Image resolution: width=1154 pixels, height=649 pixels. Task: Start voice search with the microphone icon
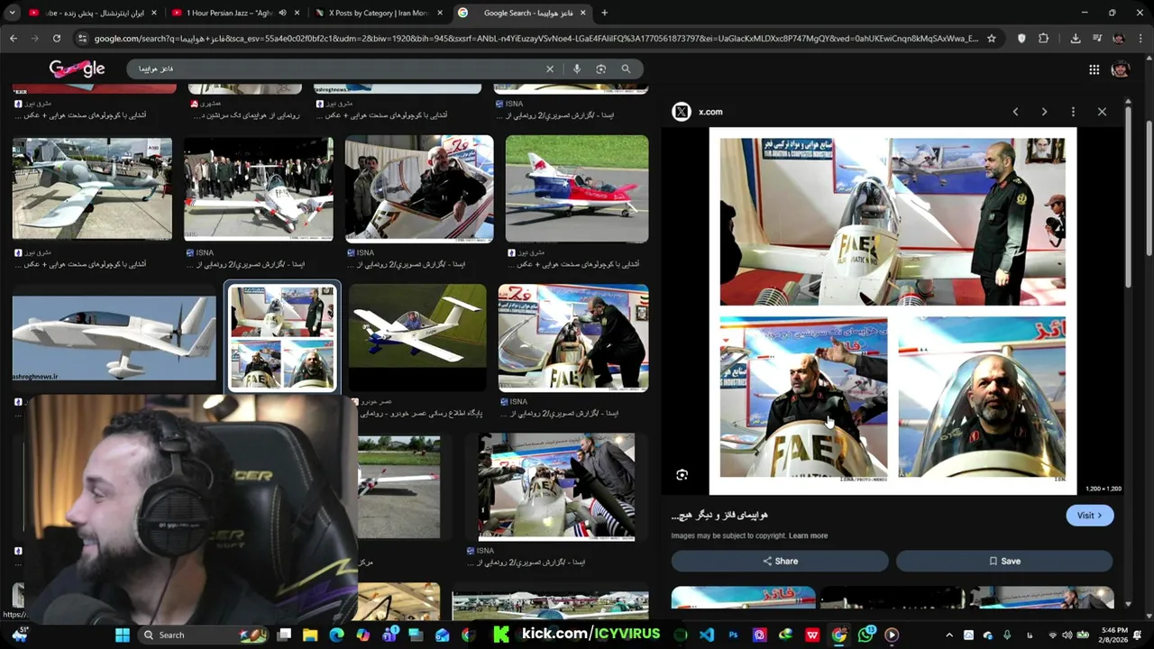(x=576, y=69)
